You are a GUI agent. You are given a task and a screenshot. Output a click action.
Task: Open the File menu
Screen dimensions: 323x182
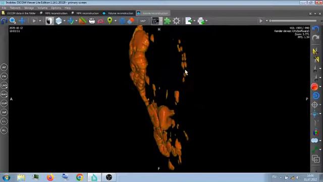(4, 8)
